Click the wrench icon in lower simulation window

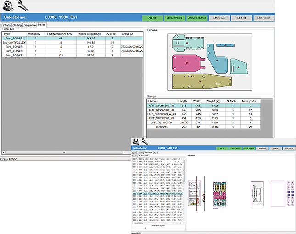pos(143,141)
